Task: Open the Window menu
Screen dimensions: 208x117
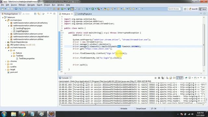Action: 61,5
